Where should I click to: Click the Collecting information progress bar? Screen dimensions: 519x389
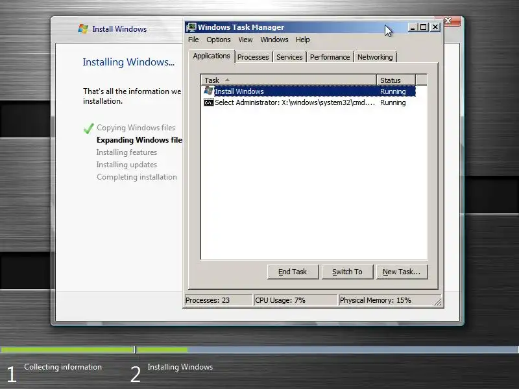tap(67, 349)
